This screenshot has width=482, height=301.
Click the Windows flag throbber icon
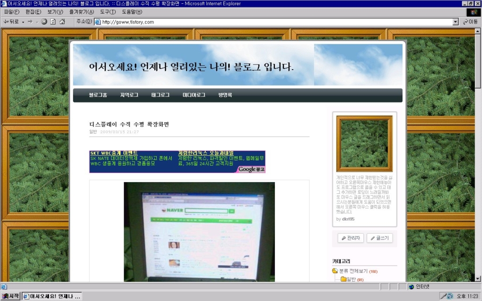474,12
